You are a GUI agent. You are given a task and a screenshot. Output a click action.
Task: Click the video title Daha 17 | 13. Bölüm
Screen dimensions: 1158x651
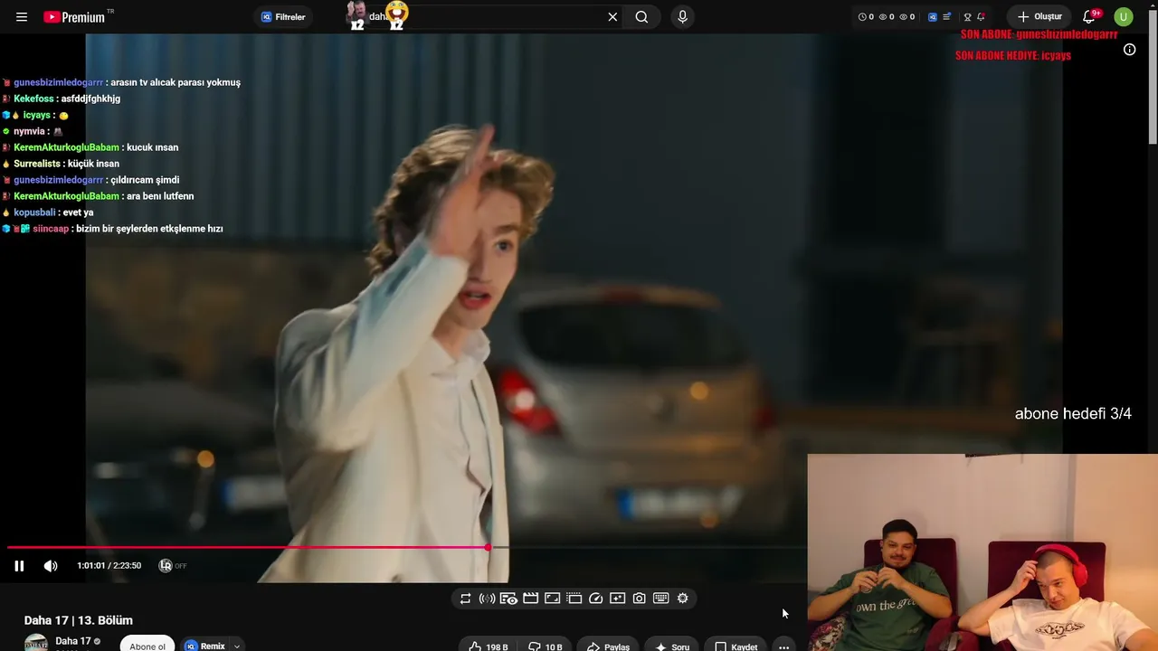pos(79,620)
